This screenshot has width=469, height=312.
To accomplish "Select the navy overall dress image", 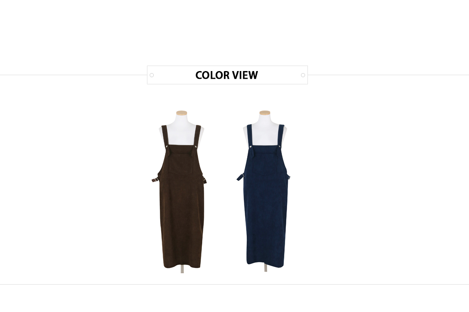I will pos(264,191).
